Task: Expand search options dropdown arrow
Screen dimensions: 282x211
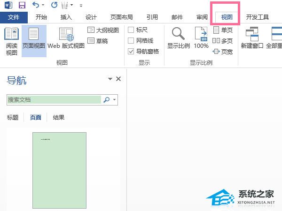Action: [114, 99]
